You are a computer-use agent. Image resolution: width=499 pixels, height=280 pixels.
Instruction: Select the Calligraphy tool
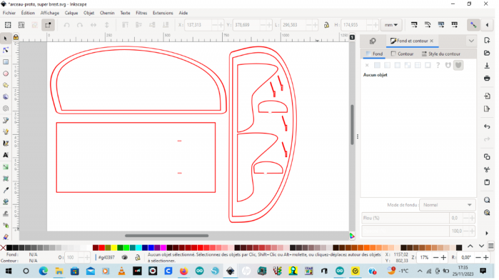[x=6, y=143]
